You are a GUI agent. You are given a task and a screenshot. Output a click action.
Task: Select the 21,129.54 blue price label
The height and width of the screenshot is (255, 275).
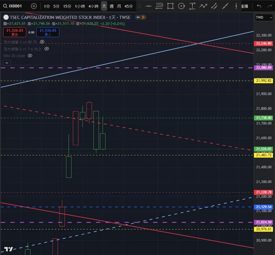coord(263,207)
